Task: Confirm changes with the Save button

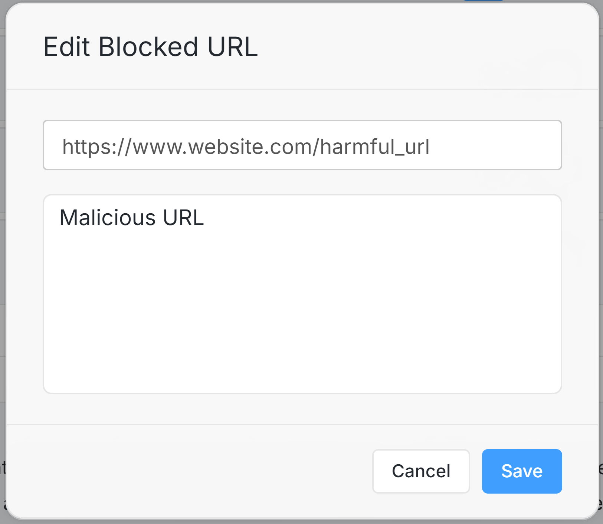Action: pyautogui.click(x=521, y=471)
